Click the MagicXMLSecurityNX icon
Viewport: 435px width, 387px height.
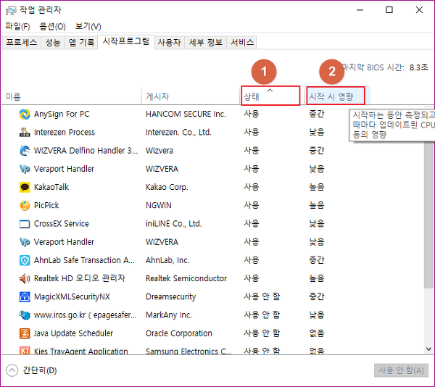click(25, 297)
